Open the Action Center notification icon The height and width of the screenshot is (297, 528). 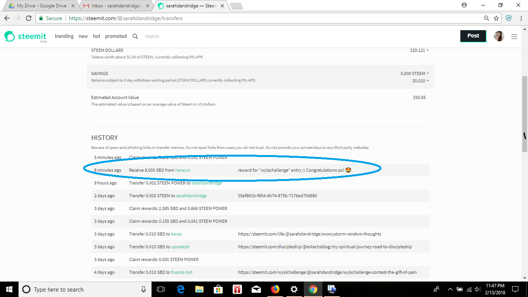515,289
